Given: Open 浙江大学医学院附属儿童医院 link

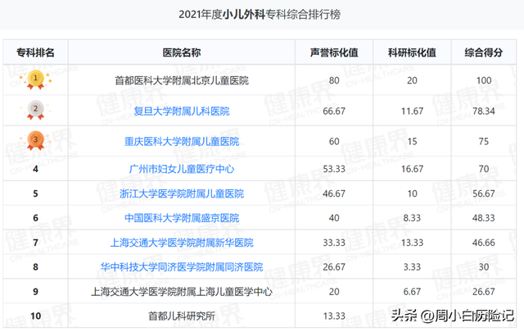Looking at the screenshot, I should point(182,193).
